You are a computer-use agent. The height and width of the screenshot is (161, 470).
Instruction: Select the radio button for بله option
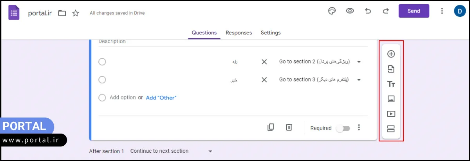click(102, 62)
